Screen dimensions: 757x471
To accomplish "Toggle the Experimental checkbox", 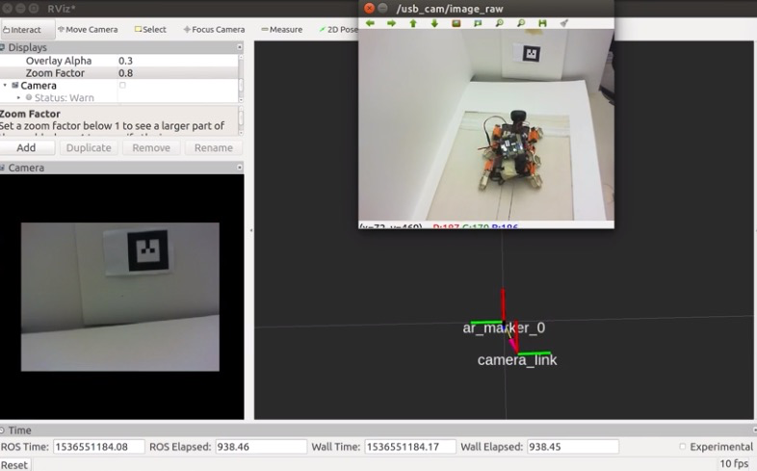I will tap(682, 446).
